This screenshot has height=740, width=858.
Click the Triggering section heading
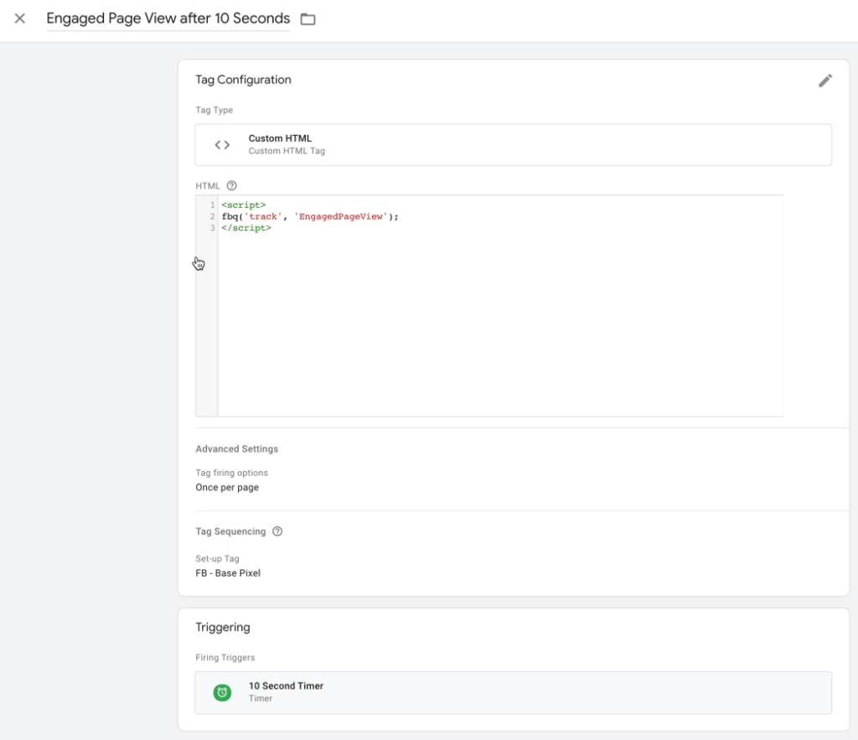click(223, 627)
